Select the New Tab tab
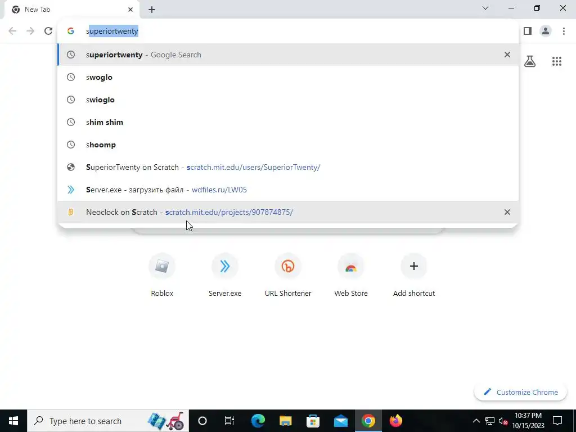The image size is (576, 432). (x=71, y=10)
